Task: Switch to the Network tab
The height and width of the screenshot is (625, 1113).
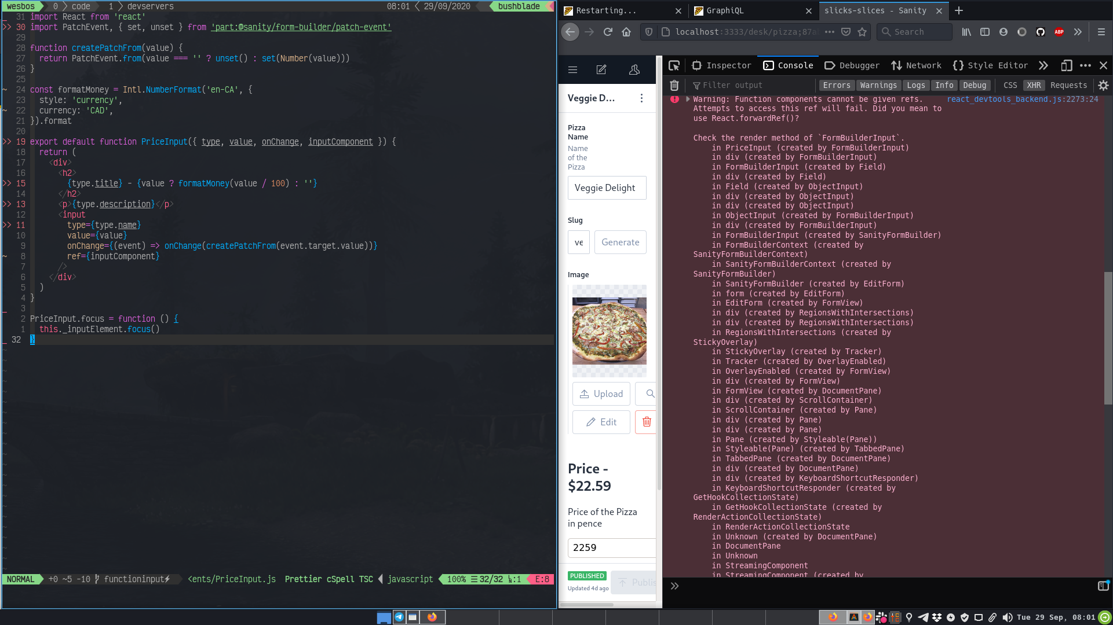Action: coord(917,65)
